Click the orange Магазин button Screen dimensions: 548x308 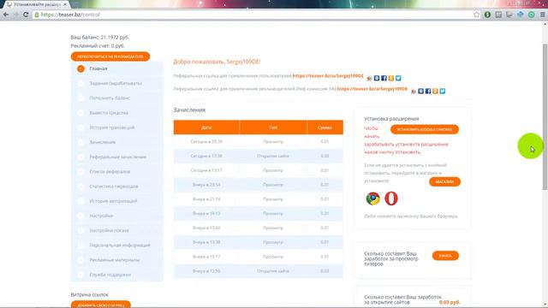click(444, 181)
